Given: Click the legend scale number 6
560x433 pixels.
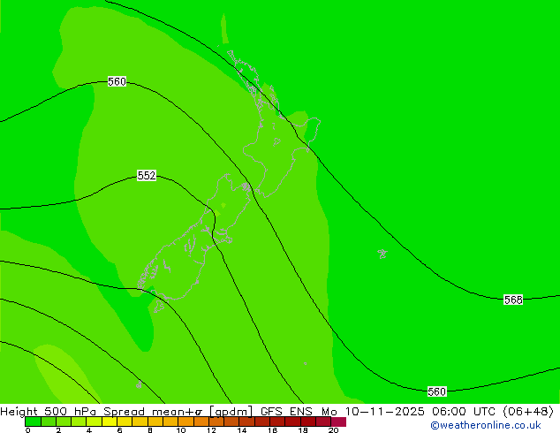Looking at the screenshot, I should point(119,429).
